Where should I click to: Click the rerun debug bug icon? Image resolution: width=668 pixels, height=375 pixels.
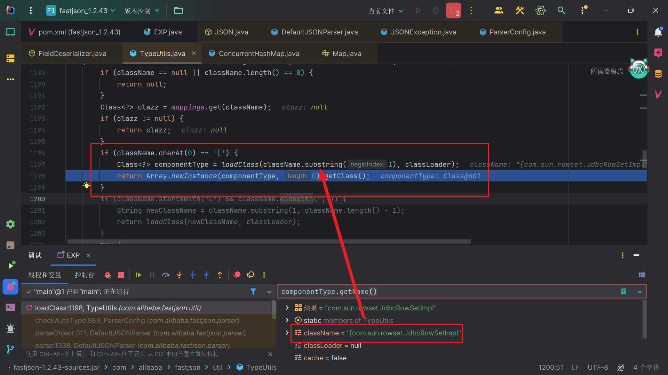pyautogui.click(x=108, y=275)
